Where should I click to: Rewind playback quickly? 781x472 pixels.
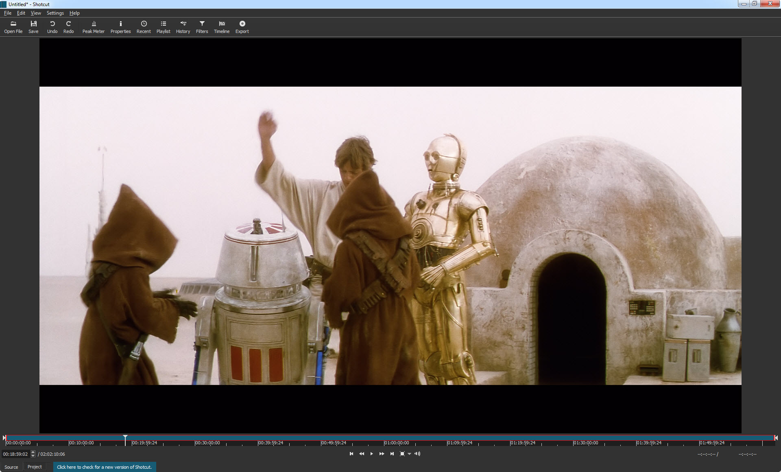[x=362, y=454]
